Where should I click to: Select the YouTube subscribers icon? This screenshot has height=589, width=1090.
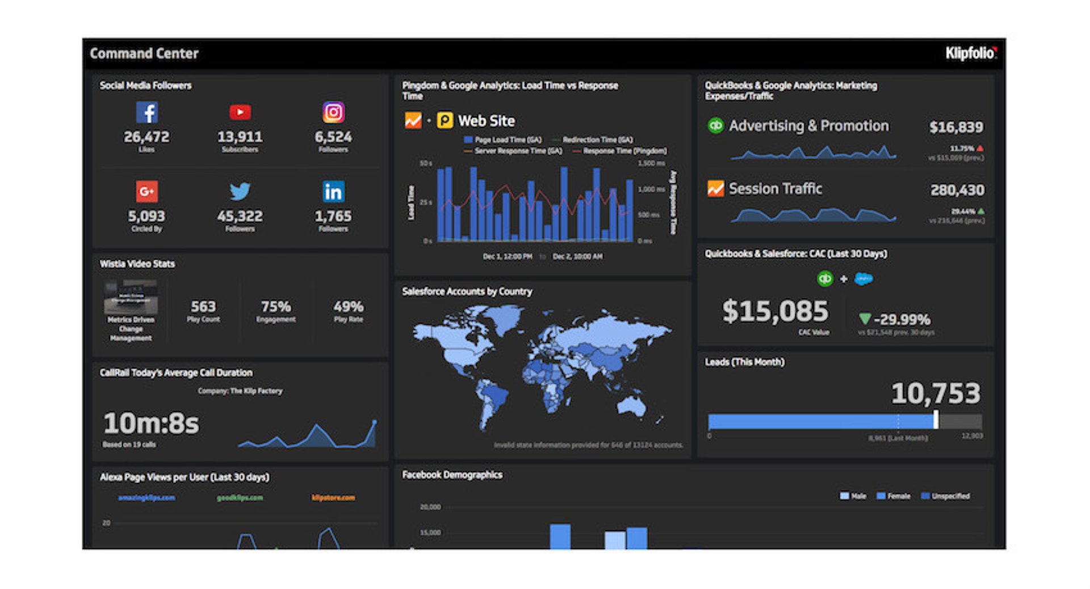pyautogui.click(x=241, y=112)
